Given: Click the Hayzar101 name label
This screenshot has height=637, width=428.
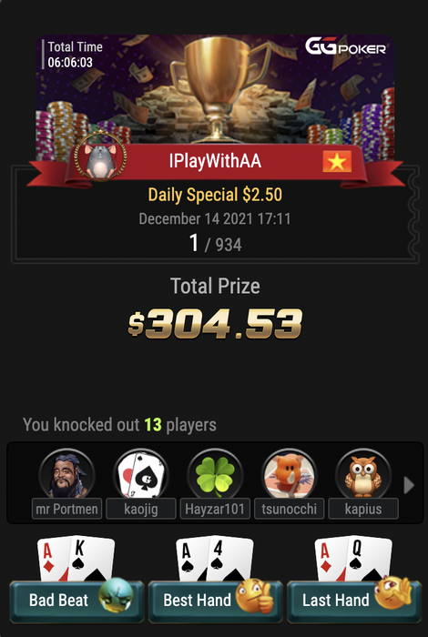Looking at the screenshot, I should coord(215,509).
